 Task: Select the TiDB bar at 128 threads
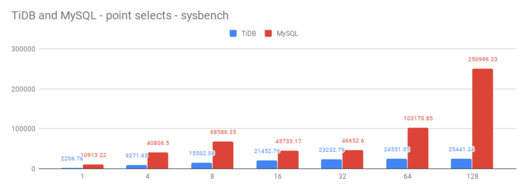click(461, 164)
